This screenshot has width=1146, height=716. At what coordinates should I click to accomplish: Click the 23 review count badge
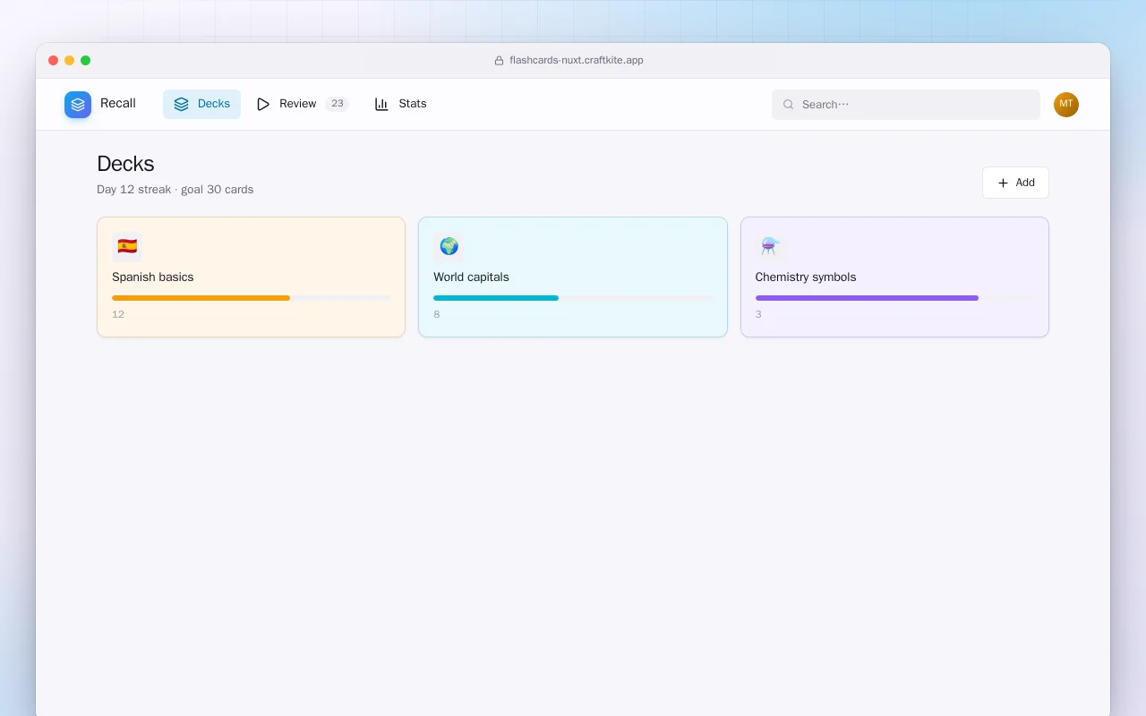pyautogui.click(x=337, y=104)
